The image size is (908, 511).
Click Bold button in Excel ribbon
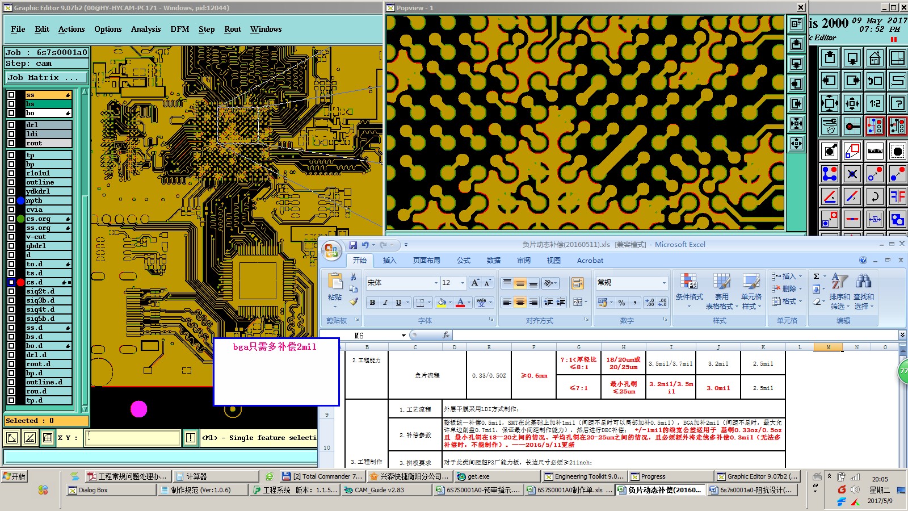pos(372,303)
